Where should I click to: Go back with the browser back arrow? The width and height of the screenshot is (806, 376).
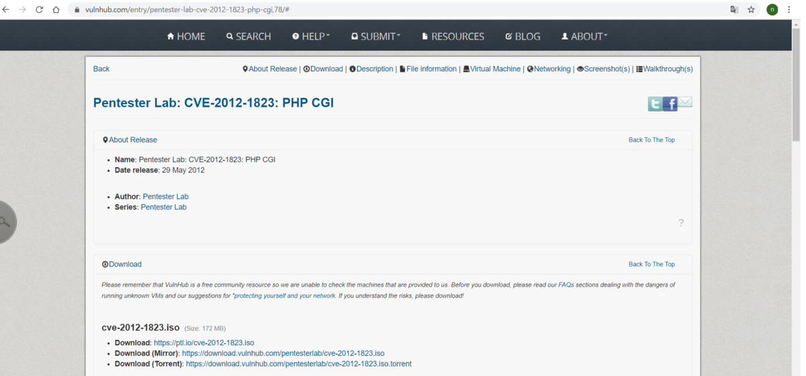tap(6, 9)
